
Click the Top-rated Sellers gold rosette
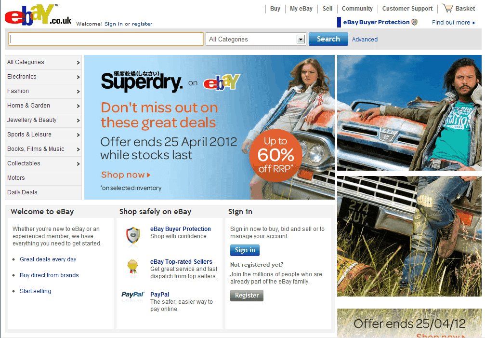(133, 267)
